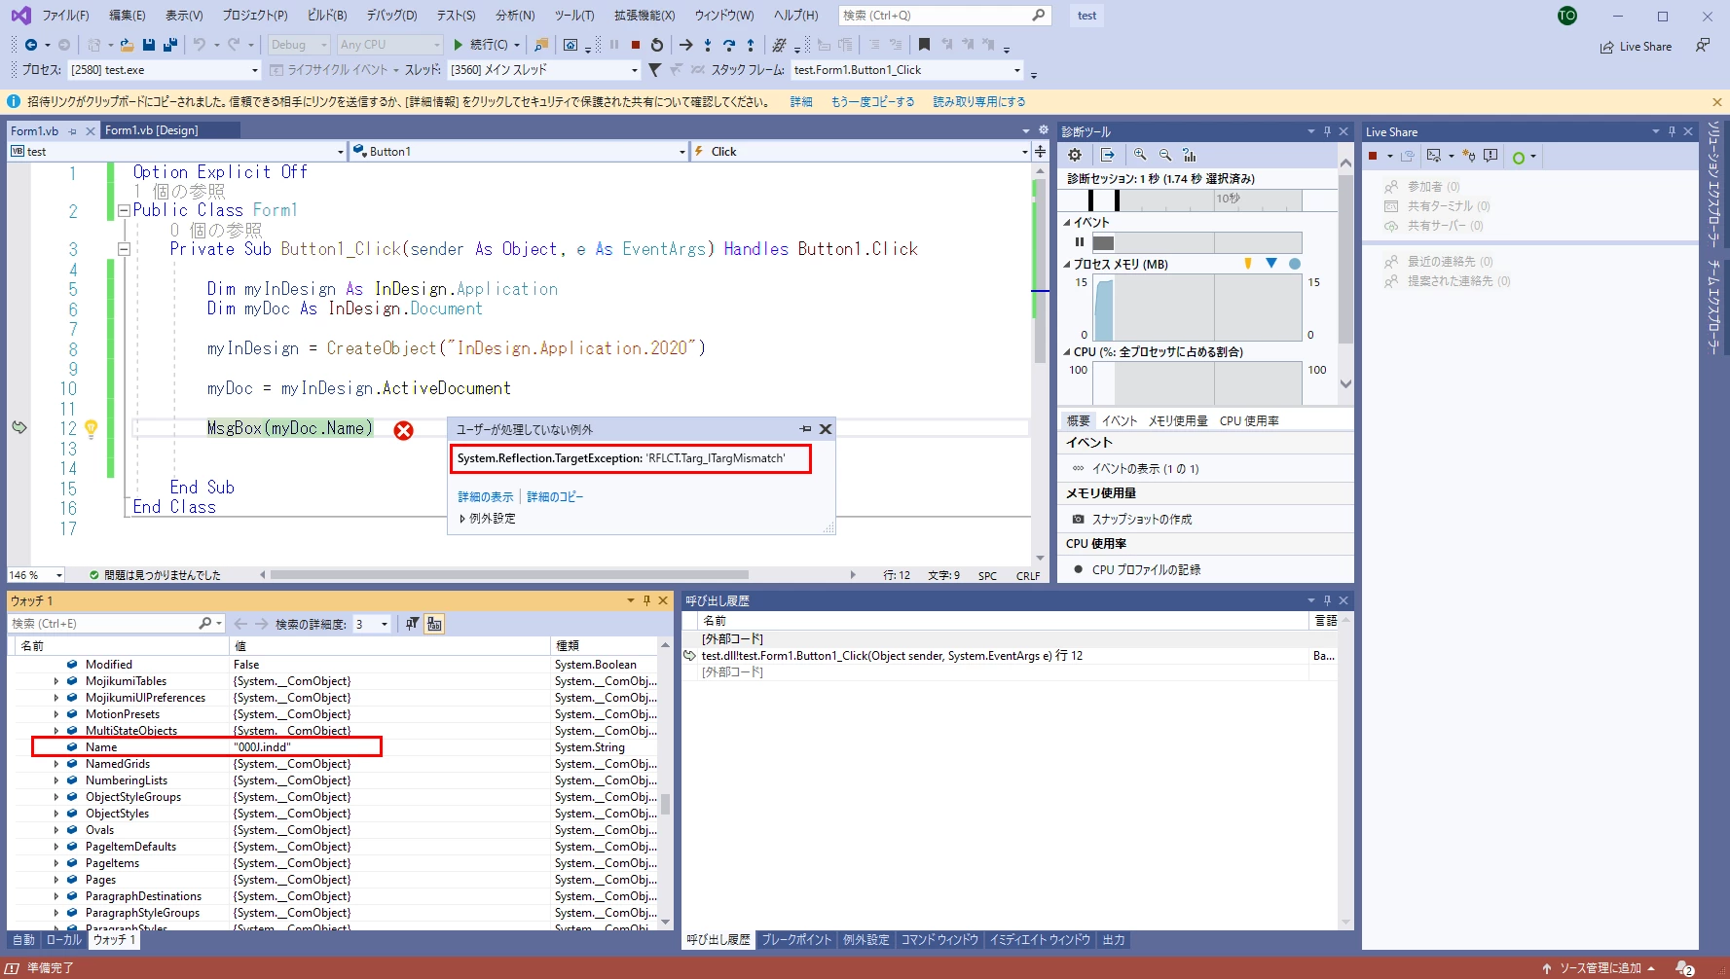Image resolution: width=1730 pixels, height=979 pixels.
Task: Toggle the flagged threads filter icon
Action: coord(655,70)
